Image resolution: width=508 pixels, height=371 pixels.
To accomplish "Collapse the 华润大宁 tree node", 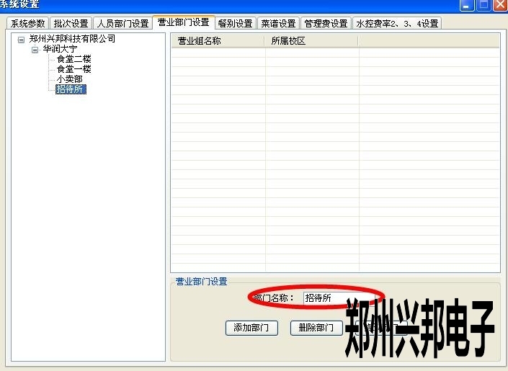I will pos(35,50).
